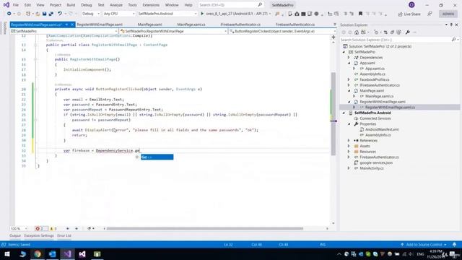This screenshot has width=462, height=260.
Task: Close the Solution Explorer panel
Action: pyautogui.click(x=457, y=25)
